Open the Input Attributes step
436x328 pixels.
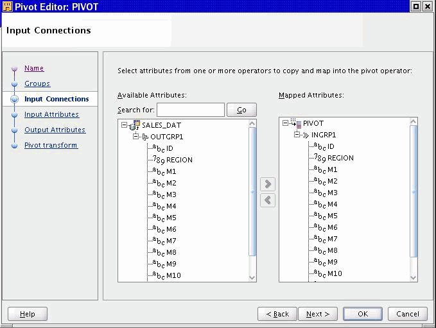(51, 114)
